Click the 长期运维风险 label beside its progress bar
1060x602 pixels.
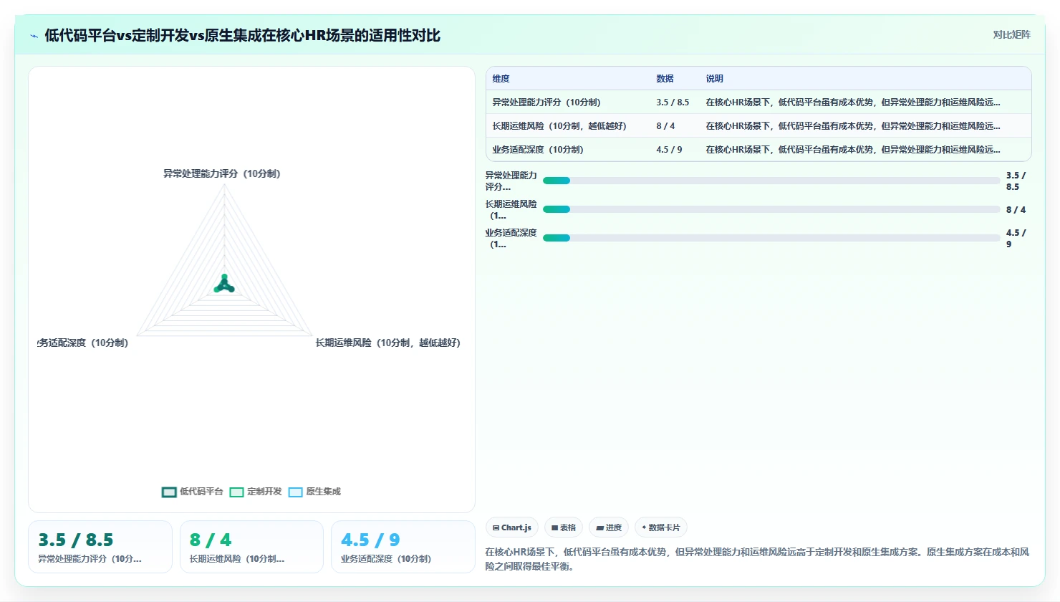[x=511, y=209]
